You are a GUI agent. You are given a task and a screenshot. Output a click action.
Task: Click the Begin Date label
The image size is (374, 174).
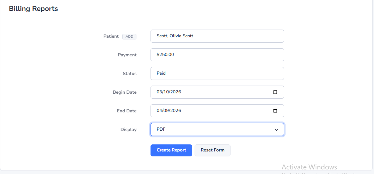click(124, 92)
